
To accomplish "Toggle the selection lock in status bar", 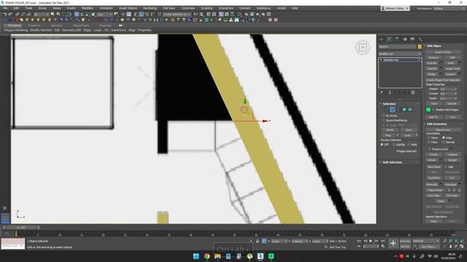I will pos(258,241).
